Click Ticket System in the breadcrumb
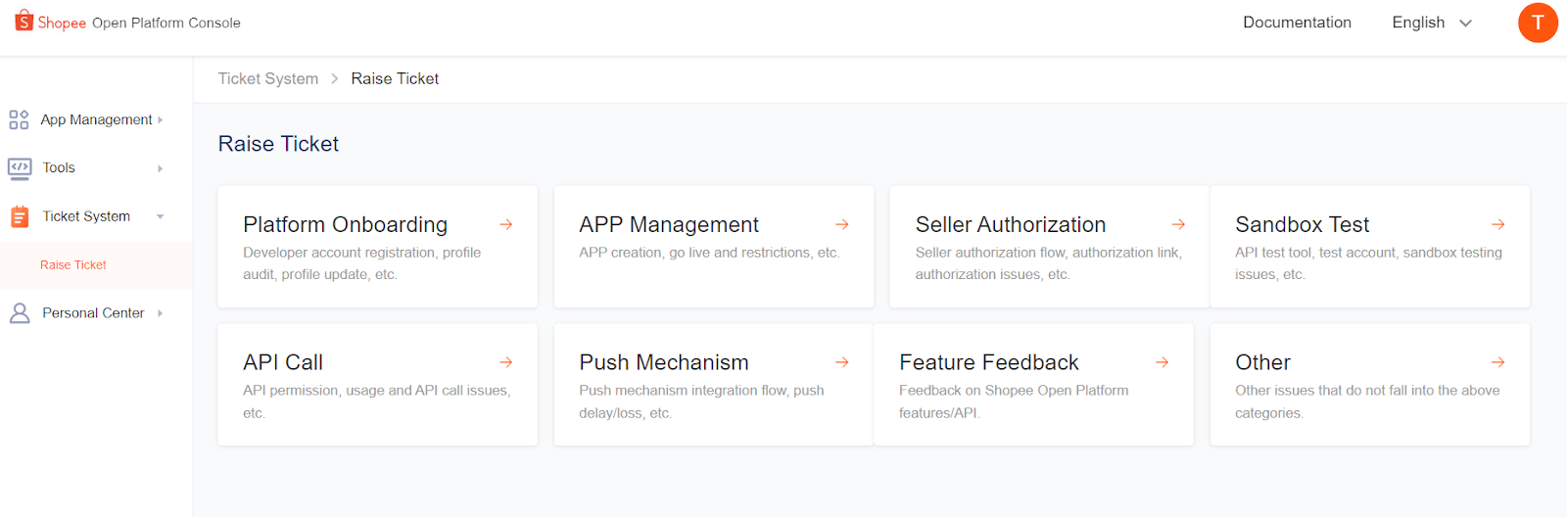This screenshot has width=1567, height=517. pos(267,78)
